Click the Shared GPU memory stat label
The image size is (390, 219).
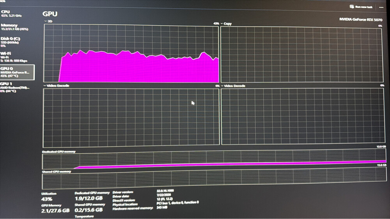tap(90, 205)
